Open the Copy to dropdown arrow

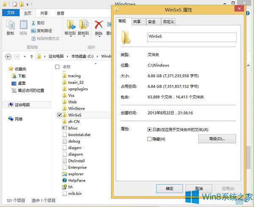point(84,36)
